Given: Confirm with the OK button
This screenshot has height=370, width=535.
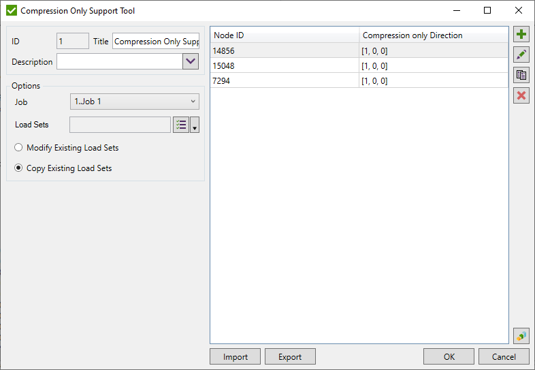Looking at the screenshot, I should click(449, 357).
